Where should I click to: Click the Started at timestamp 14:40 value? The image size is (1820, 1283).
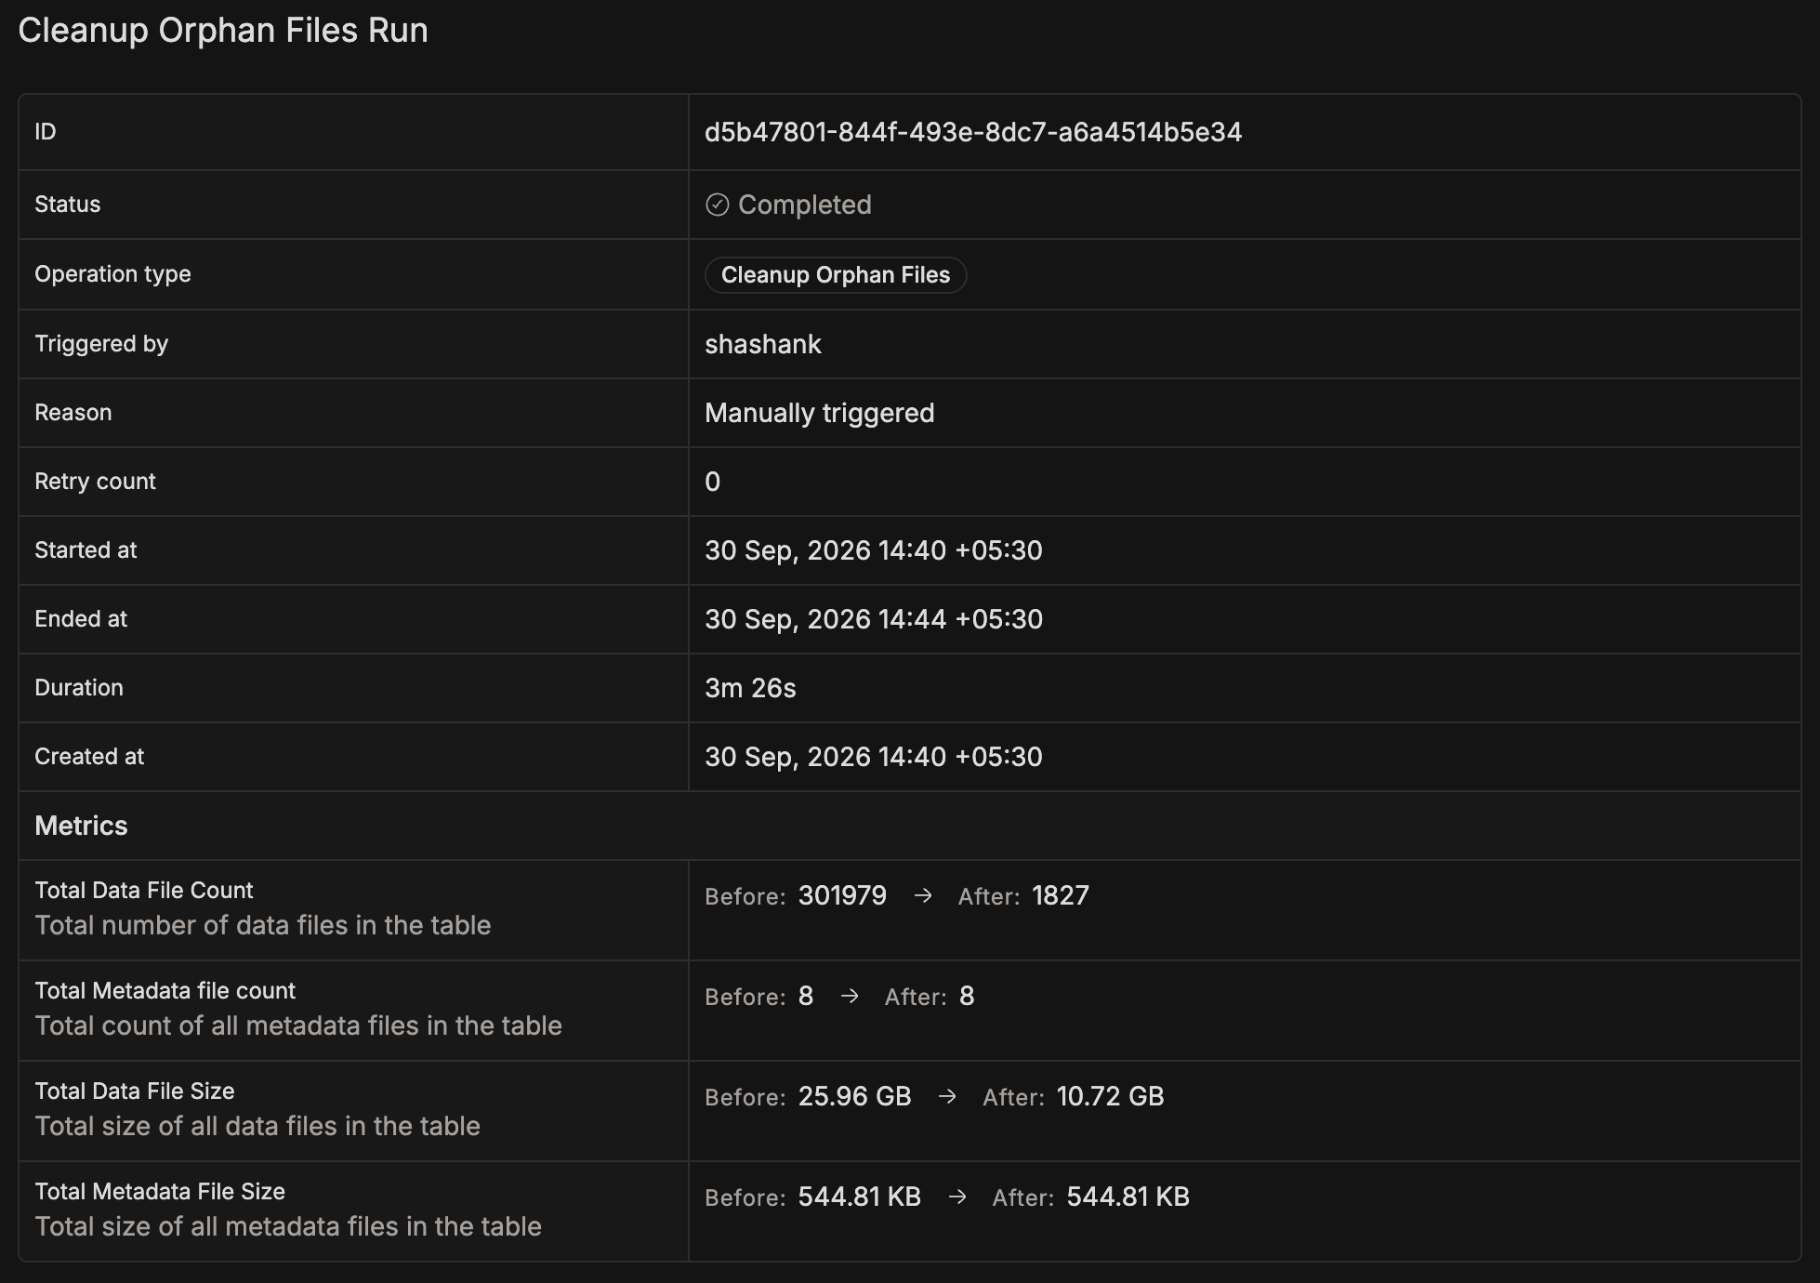pyautogui.click(x=874, y=550)
